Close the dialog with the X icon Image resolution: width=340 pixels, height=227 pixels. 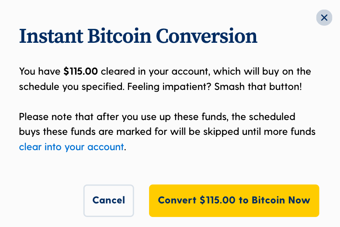324,17
